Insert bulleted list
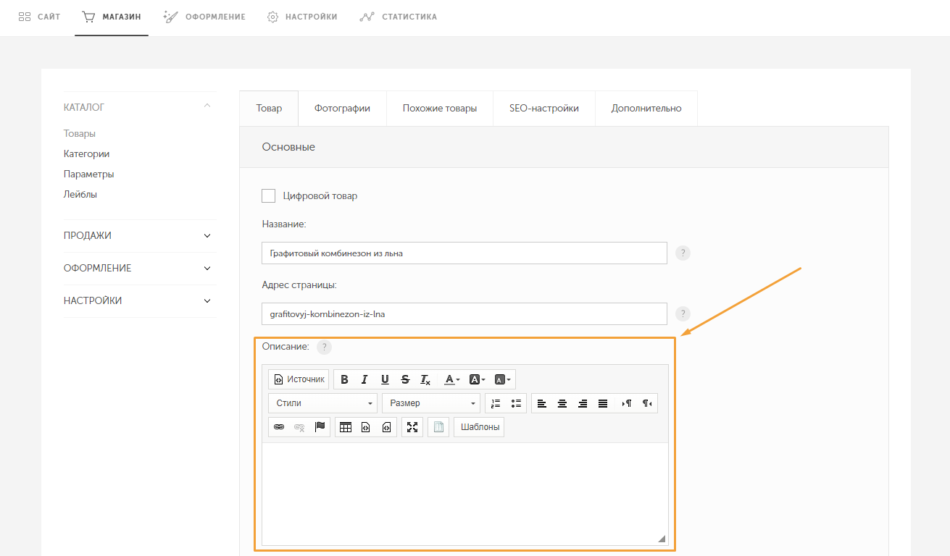This screenshot has height=556, width=950. point(516,403)
